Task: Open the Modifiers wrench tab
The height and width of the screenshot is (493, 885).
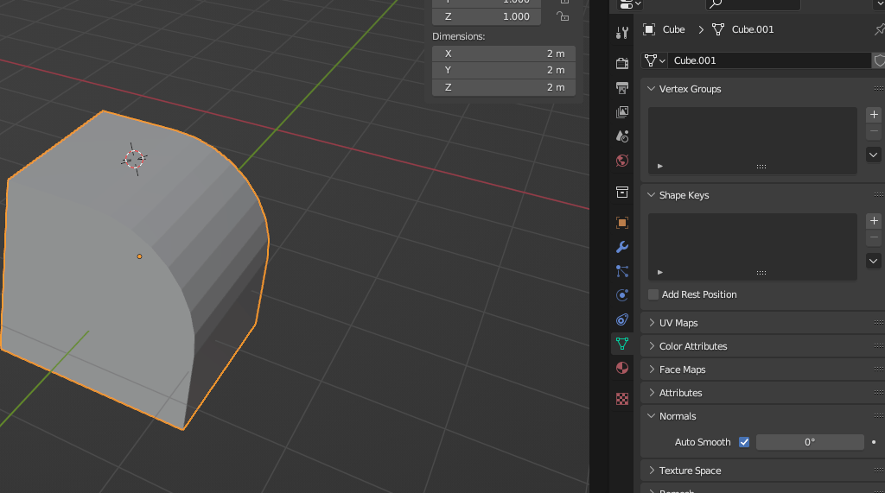Action: click(x=622, y=247)
